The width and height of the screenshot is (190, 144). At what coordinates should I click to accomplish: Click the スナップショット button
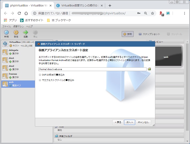coord(149,34)
